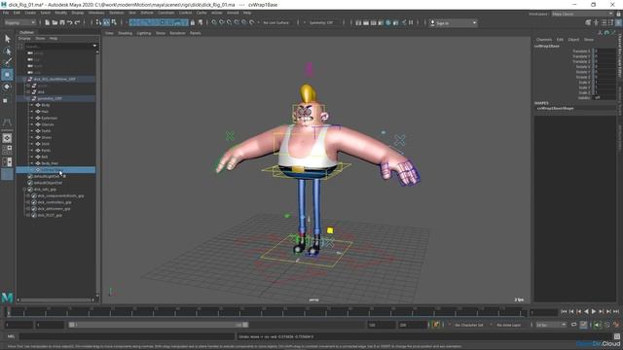
Task: Open the viewport Renderer menu
Action: pyautogui.click(x=177, y=33)
